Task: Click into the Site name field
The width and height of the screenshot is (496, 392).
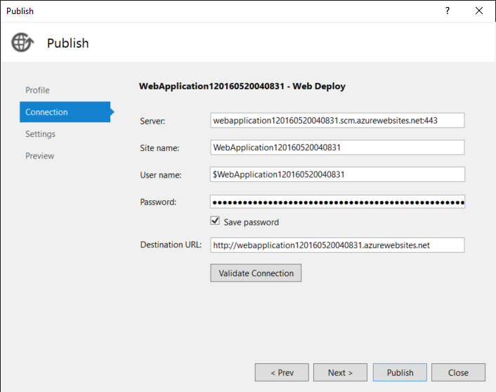Action: click(337, 148)
